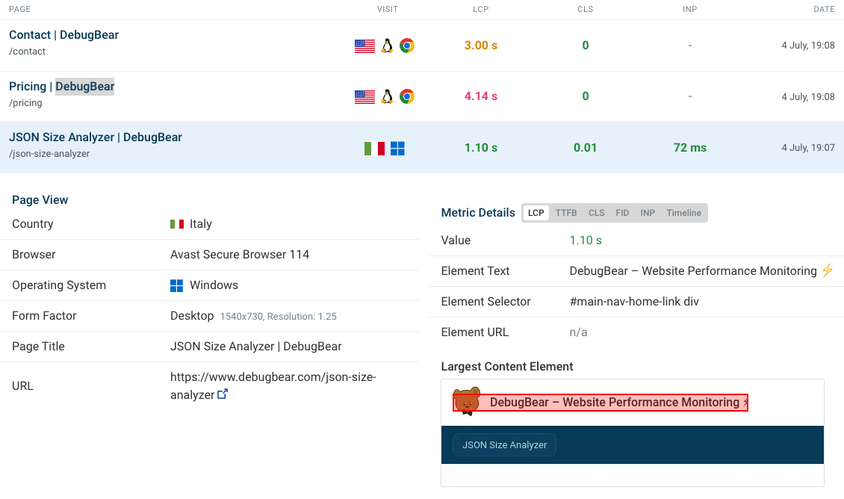Click the Italy flag beside Country value
This screenshot has width=844, height=499.
(177, 224)
